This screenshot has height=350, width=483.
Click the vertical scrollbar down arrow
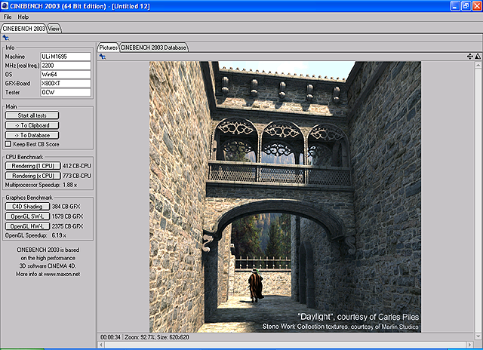tap(478, 336)
